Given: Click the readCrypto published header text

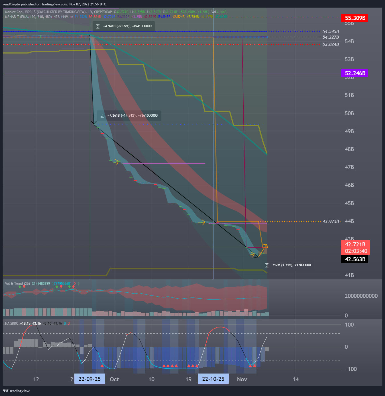Looking at the screenshot, I should click(54, 4).
